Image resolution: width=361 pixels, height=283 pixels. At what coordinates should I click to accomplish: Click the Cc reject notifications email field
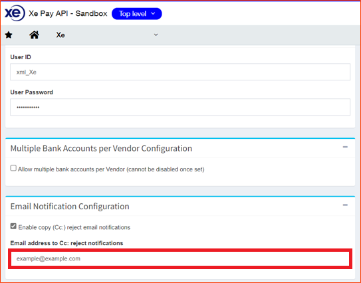tap(180, 258)
